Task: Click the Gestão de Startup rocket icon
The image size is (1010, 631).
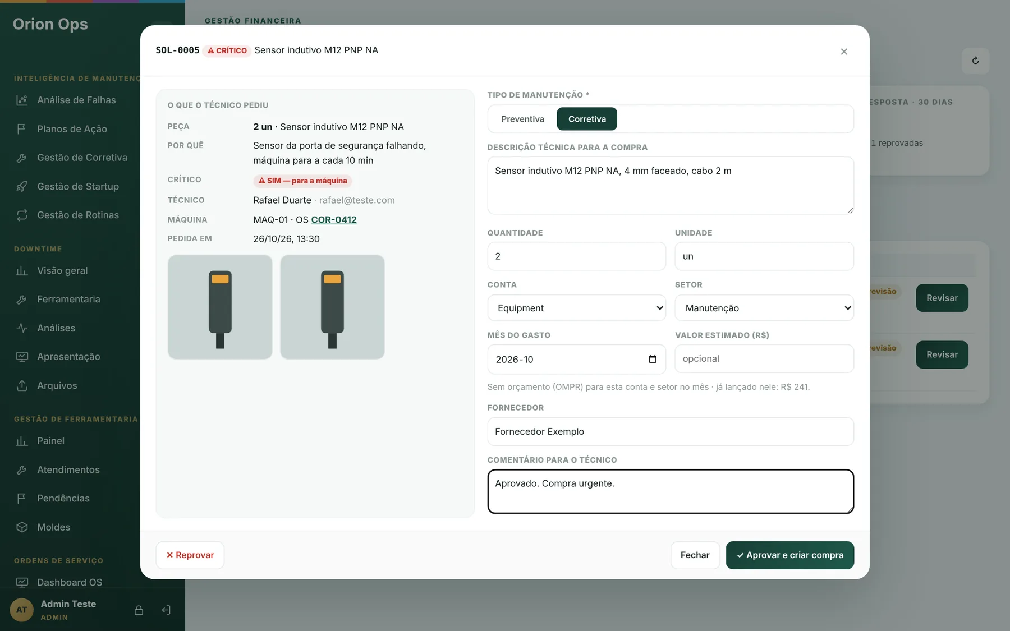Action: [22, 186]
